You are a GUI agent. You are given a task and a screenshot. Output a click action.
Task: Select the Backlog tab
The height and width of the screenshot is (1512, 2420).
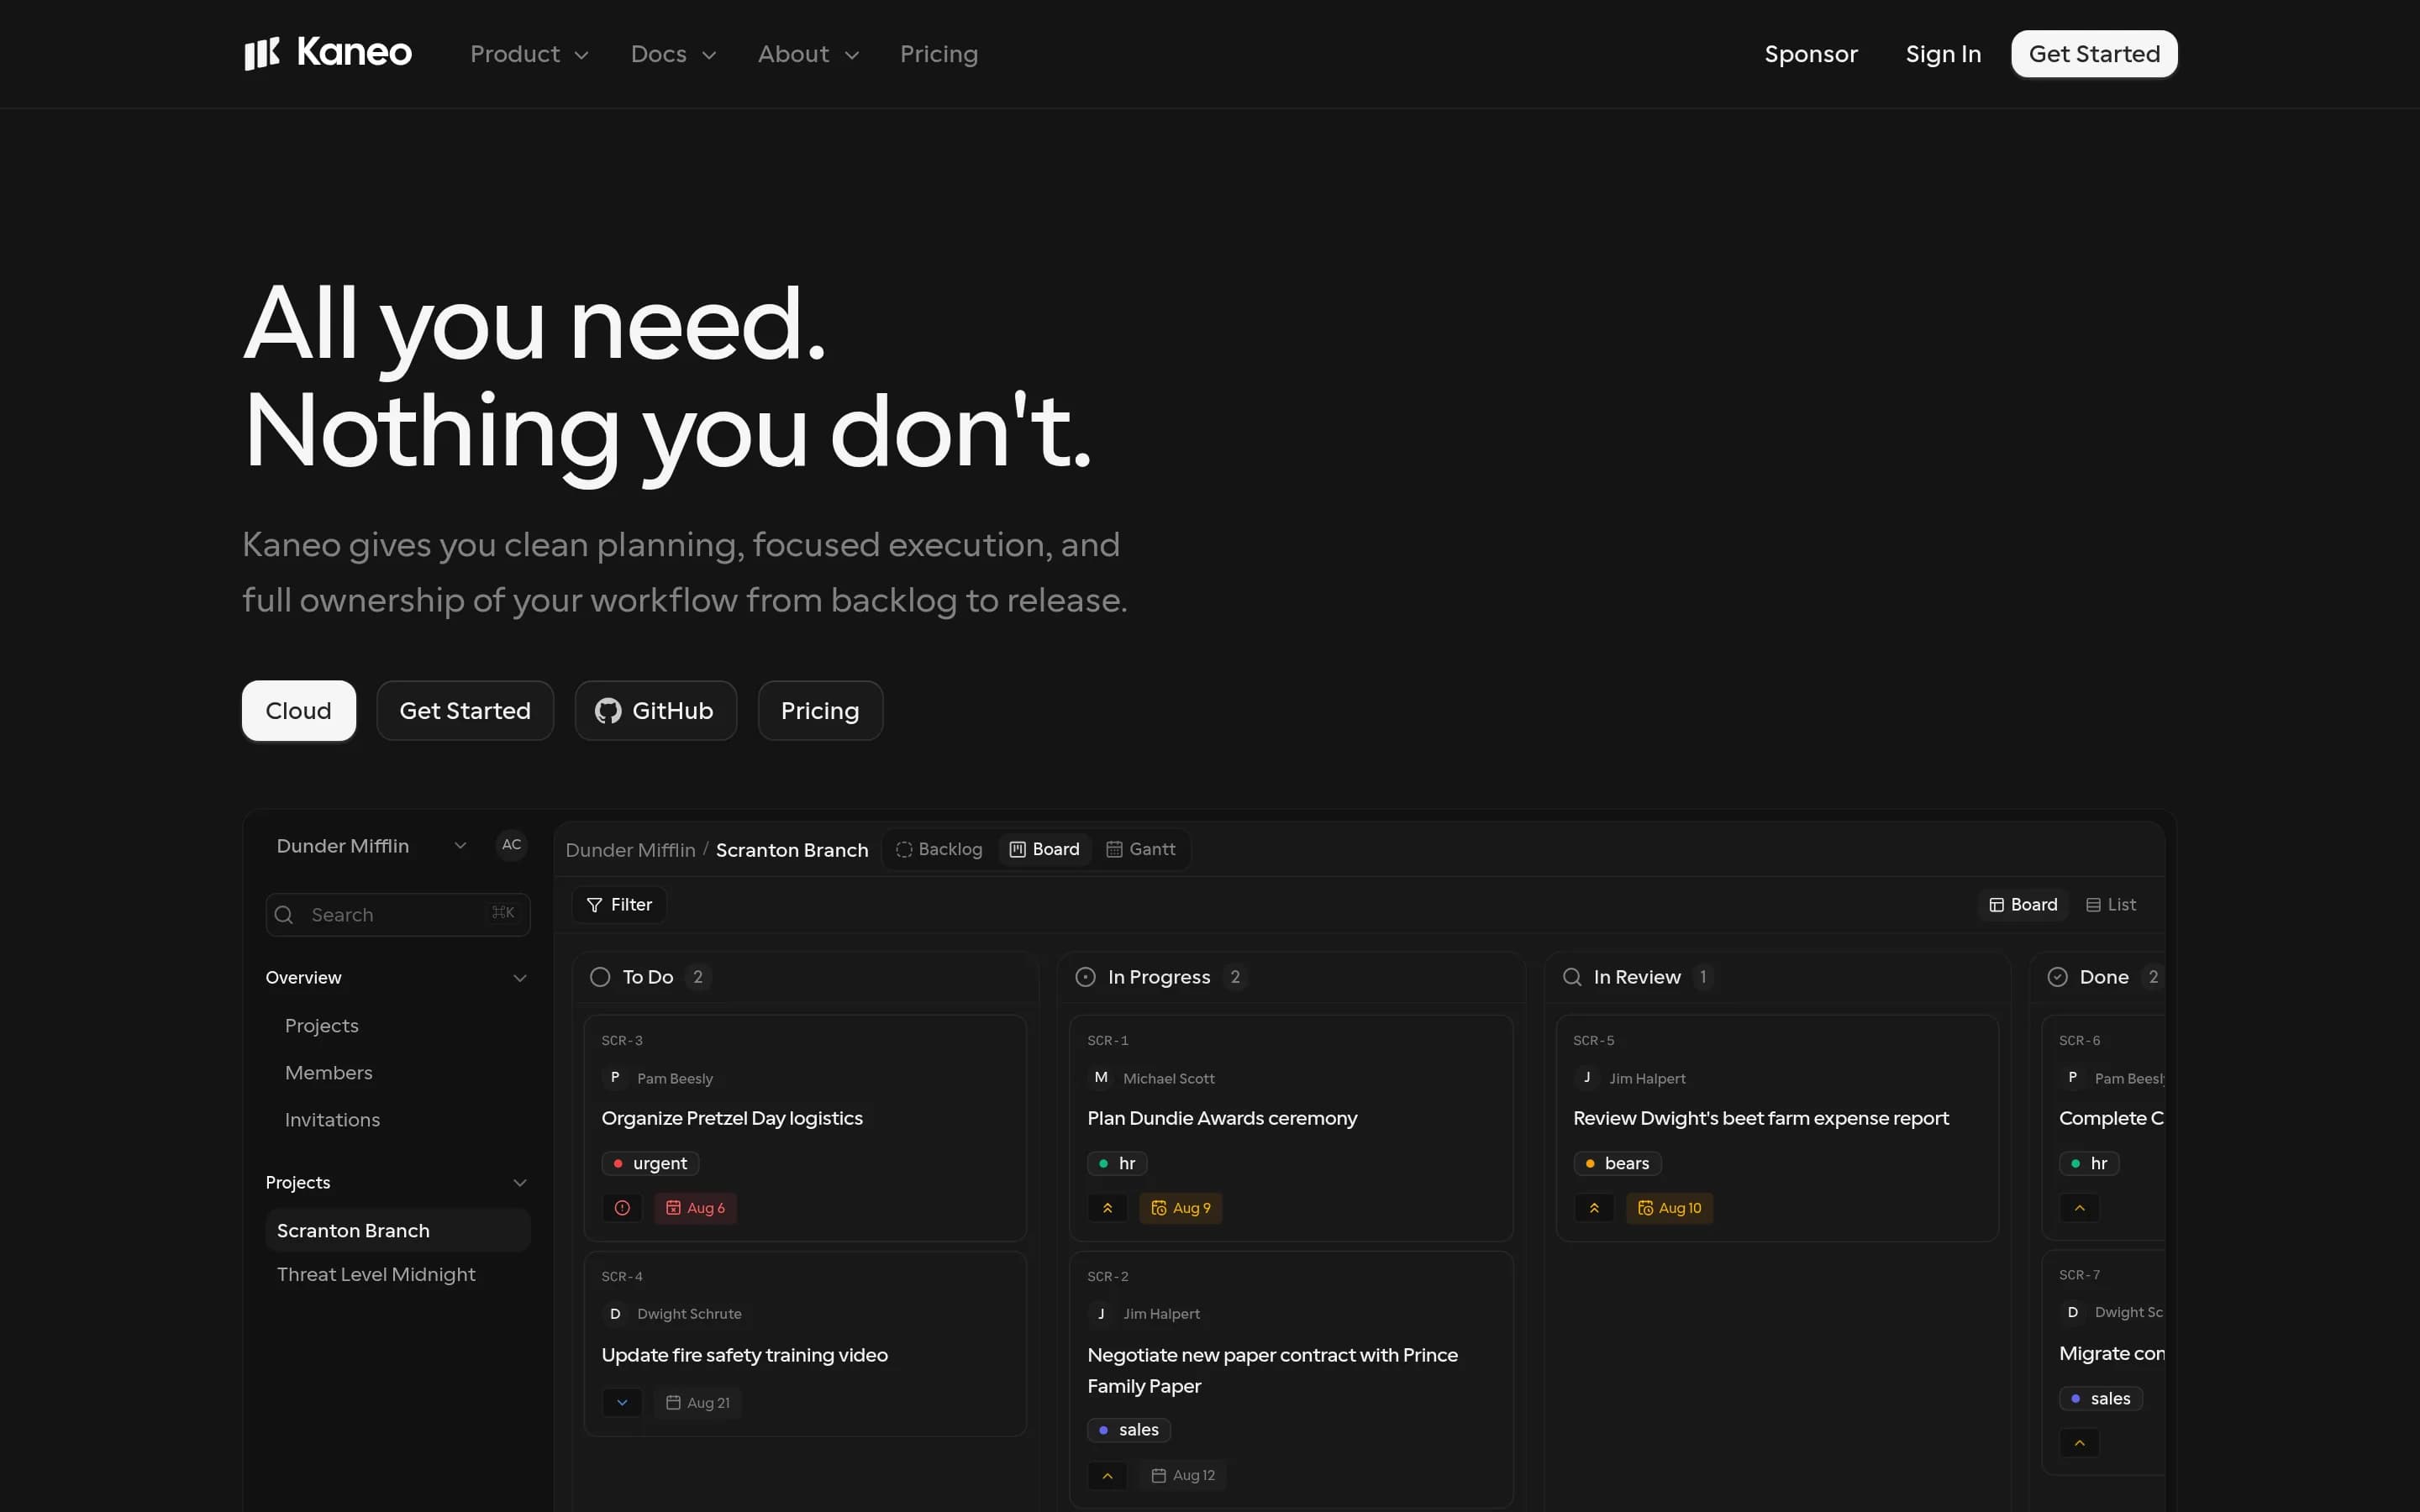click(x=939, y=849)
